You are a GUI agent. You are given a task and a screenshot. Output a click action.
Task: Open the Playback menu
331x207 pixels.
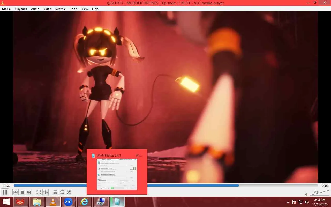coord(21,9)
